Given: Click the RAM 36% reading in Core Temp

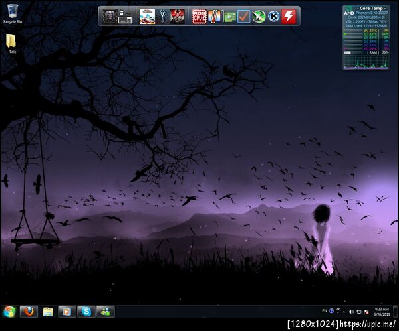Looking at the screenshot, I should (385, 52).
